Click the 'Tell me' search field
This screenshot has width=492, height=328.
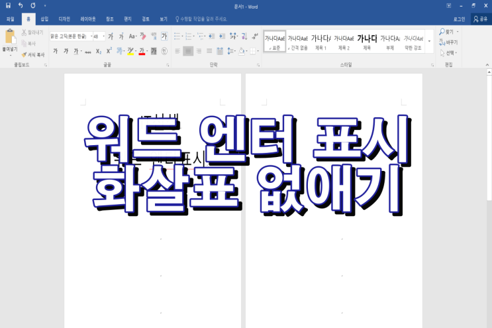[202, 19]
